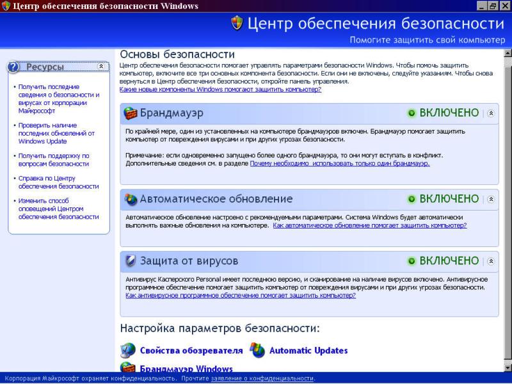This screenshot has height=384, width=512.
Task: Click the Ресурсы question mark help icon
Action: point(13,67)
